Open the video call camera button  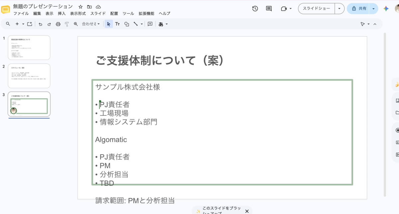(x=284, y=9)
